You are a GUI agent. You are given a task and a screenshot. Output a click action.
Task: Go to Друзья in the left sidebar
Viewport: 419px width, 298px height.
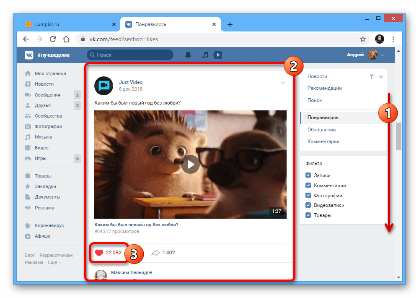[x=43, y=105]
